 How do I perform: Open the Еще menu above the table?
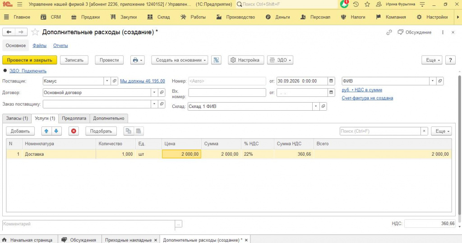coord(441,131)
